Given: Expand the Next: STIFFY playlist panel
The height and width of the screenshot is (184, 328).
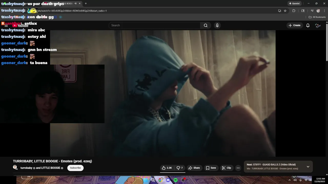Looking at the screenshot, I should 308,167.
